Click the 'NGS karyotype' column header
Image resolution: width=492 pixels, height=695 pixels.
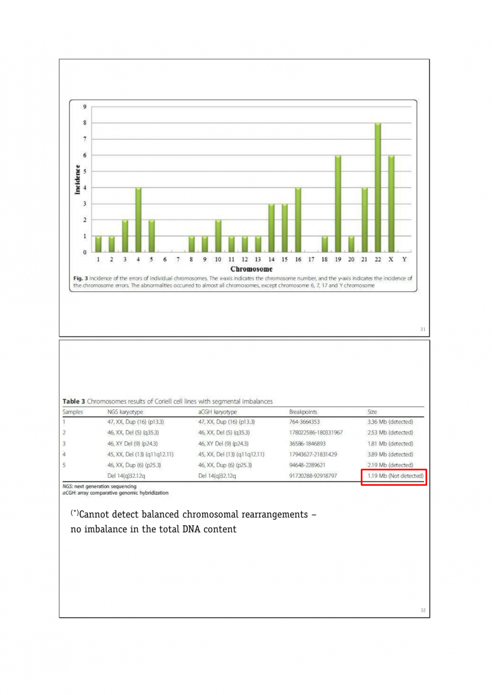125,412
